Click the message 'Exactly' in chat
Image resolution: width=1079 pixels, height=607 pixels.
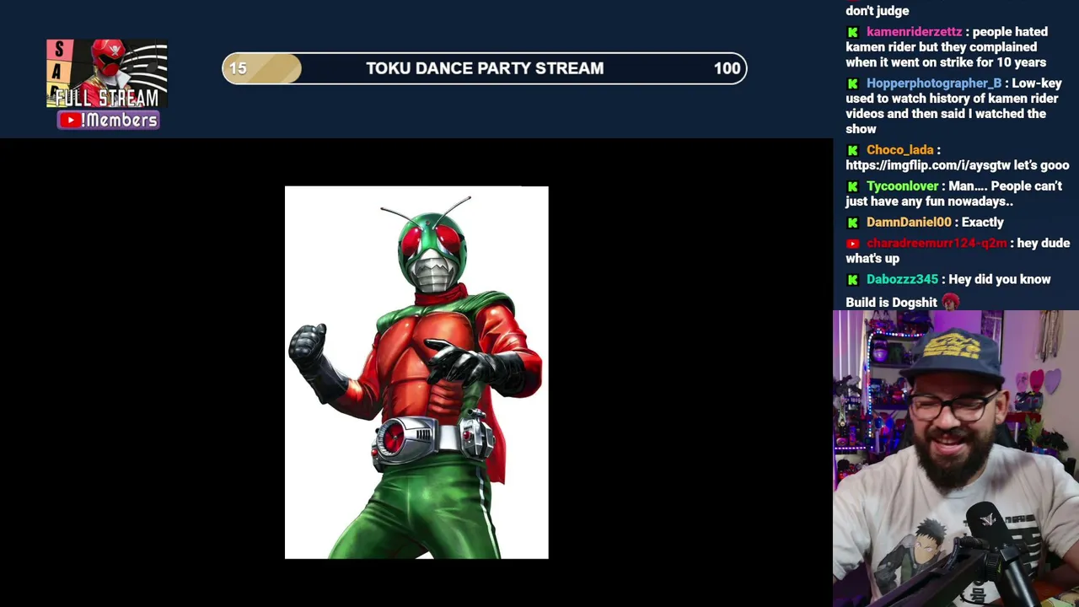pyautogui.click(x=983, y=223)
